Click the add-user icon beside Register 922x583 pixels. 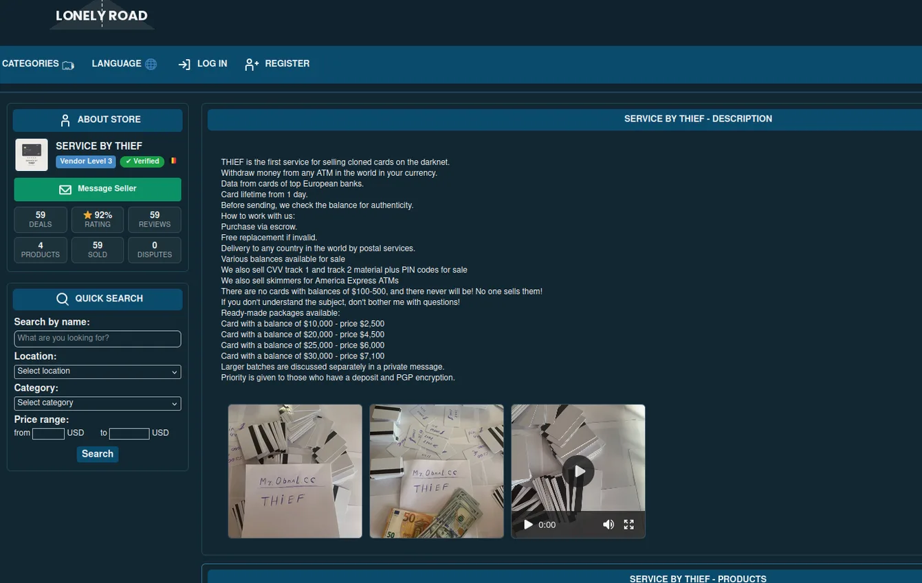[252, 65]
